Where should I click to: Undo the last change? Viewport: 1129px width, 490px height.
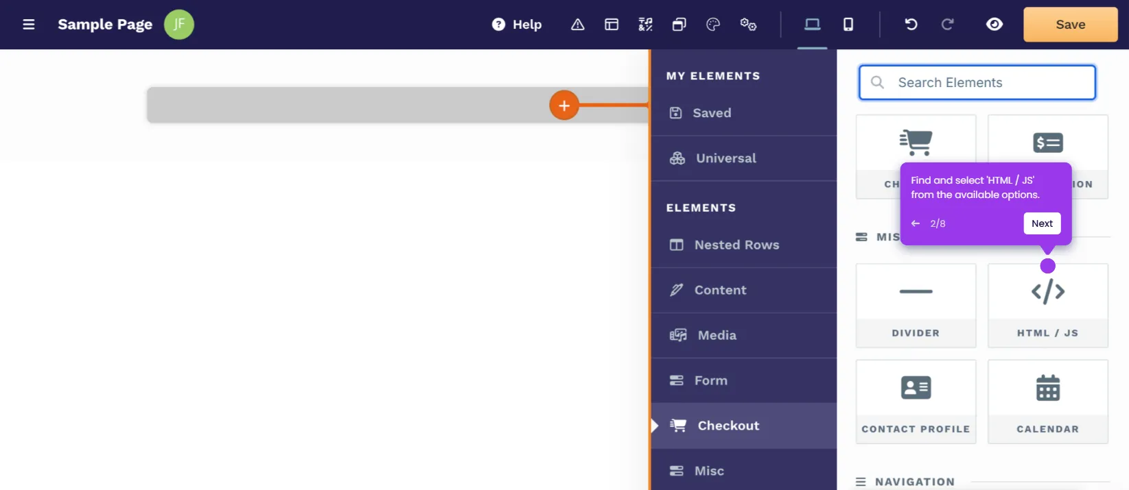911,25
